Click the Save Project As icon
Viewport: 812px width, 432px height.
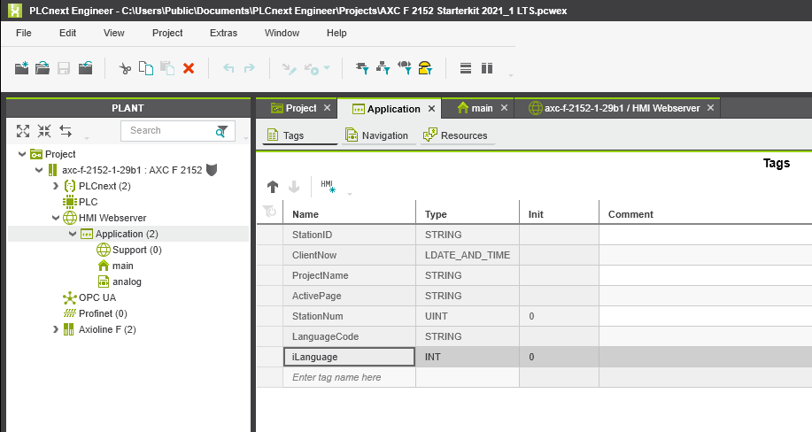(x=85, y=68)
